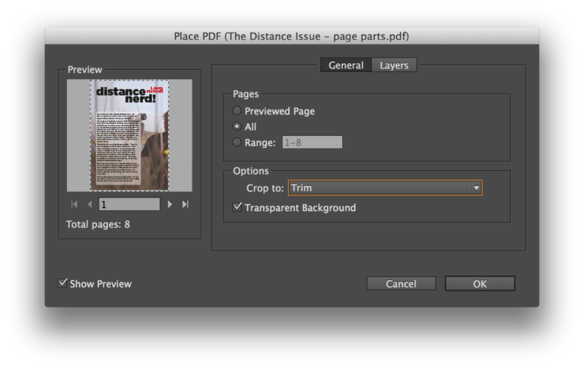Jump to the last page of the preview
Viewport: 584px width, 369px height.
(x=185, y=204)
